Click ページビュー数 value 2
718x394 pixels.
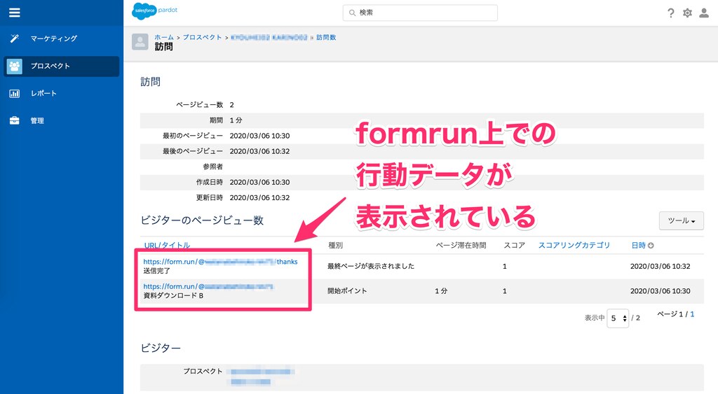tap(231, 105)
